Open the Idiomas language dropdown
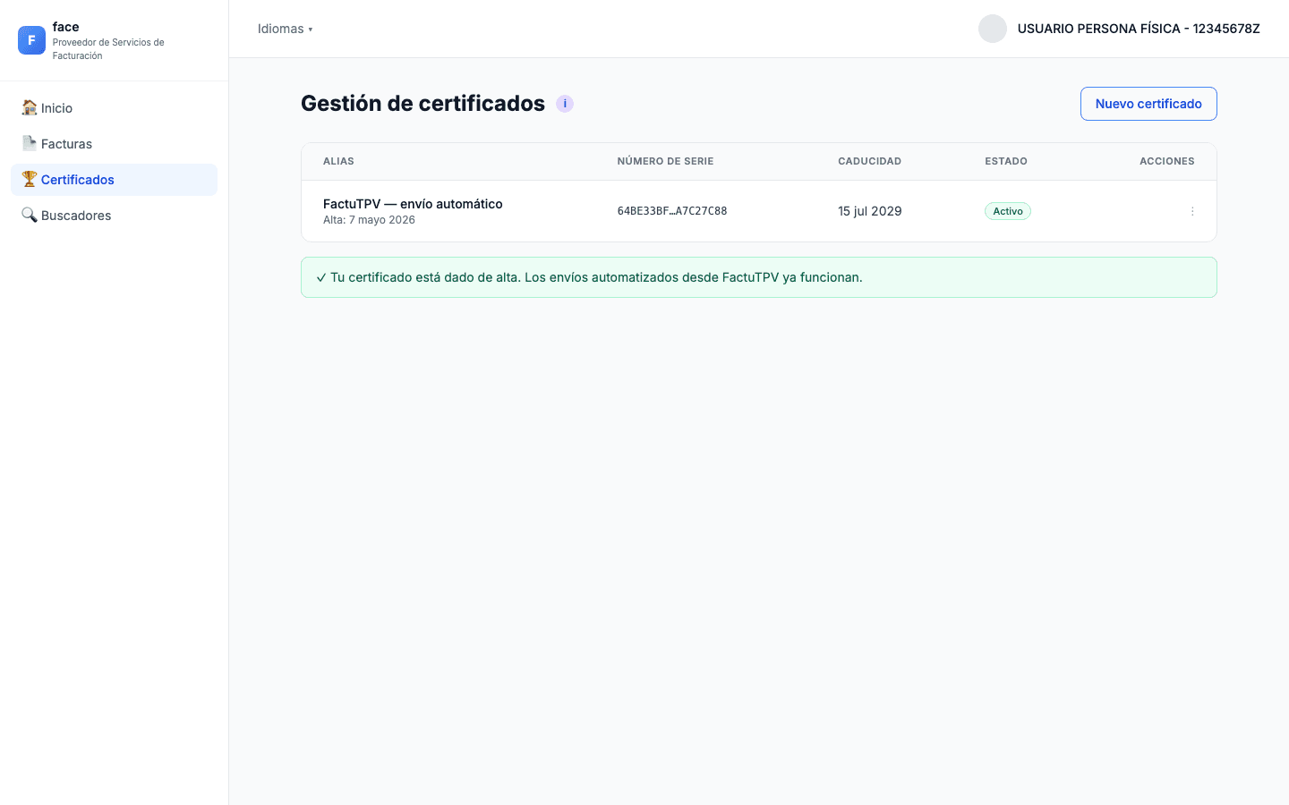 pyautogui.click(x=286, y=29)
